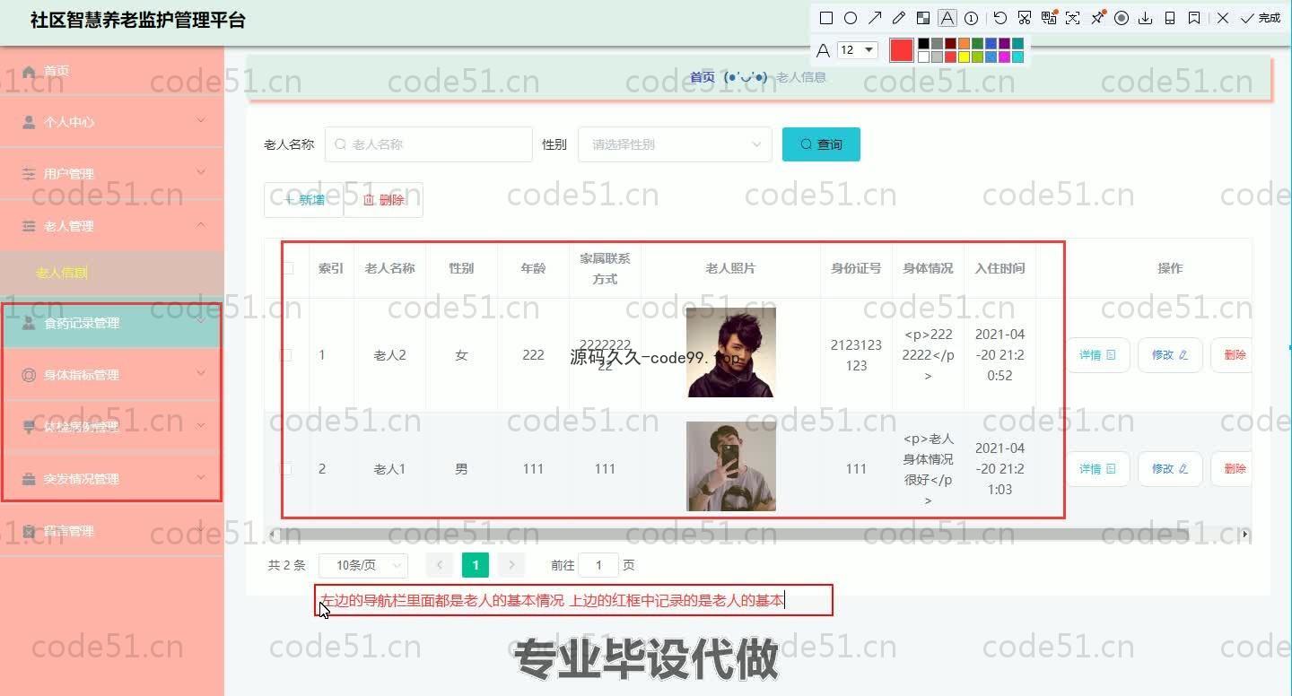Expand the 身体指标管理 chevron
The image size is (1292, 696).
click(x=201, y=374)
